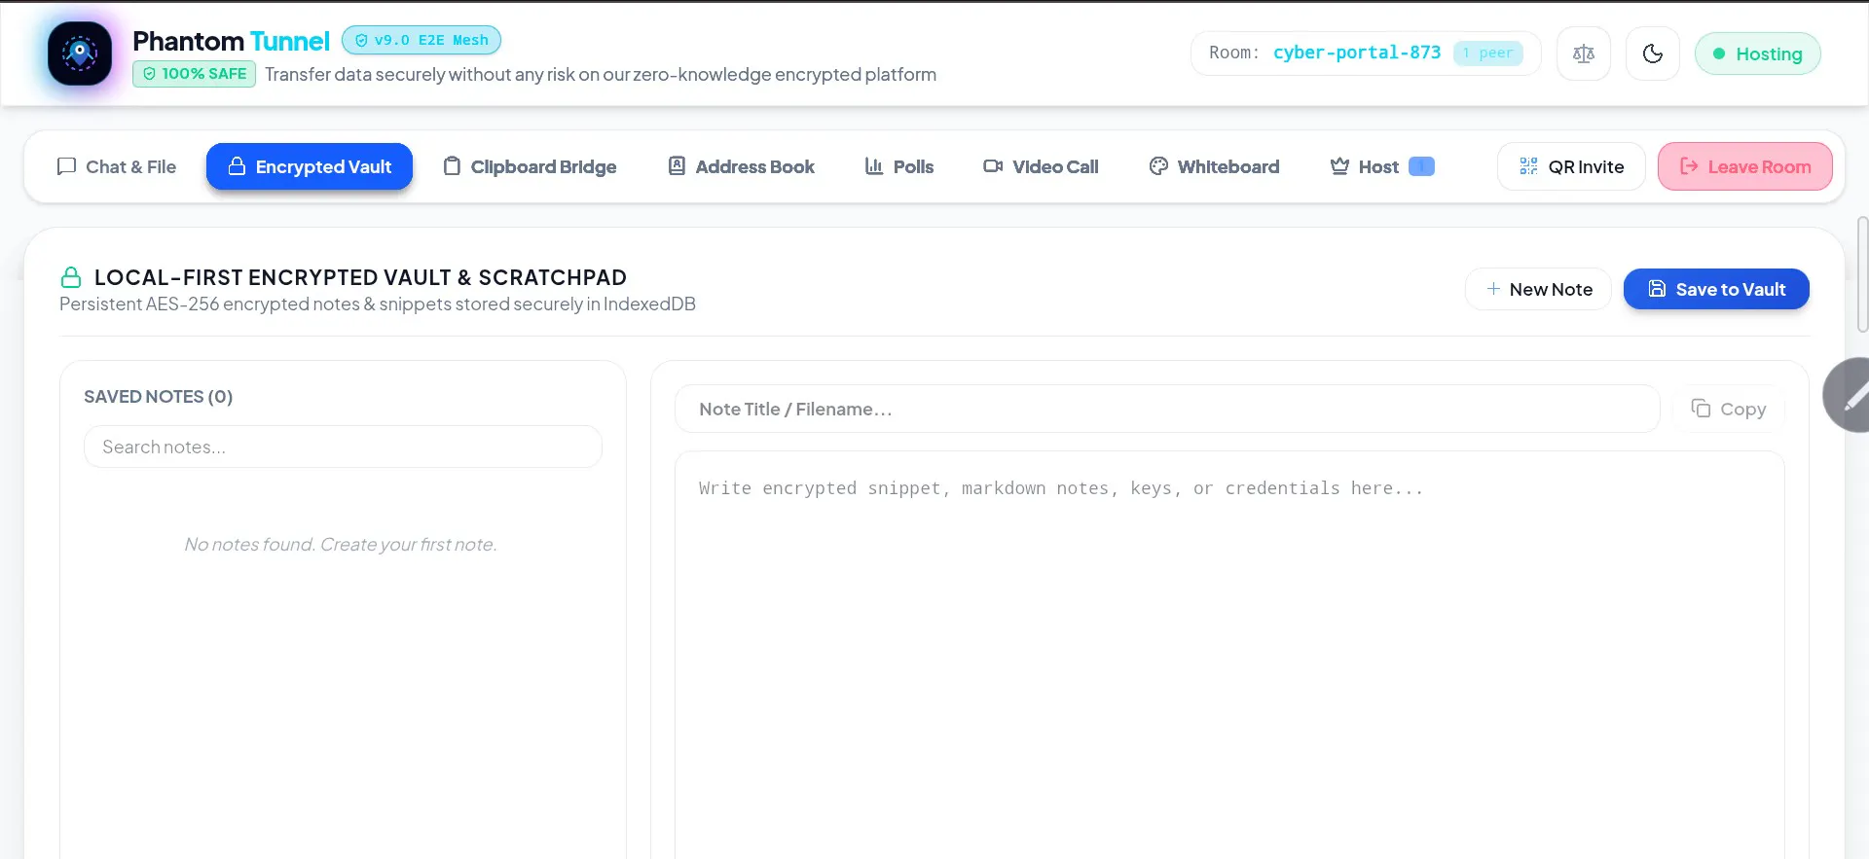Go to the Polls tab
Image resolution: width=1869 pixels, height=859 pixels.
899,166
